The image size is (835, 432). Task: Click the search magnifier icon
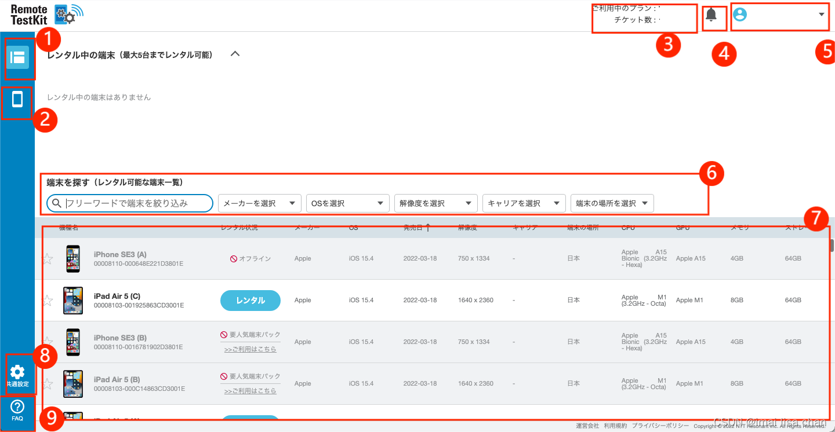[57, 203]
